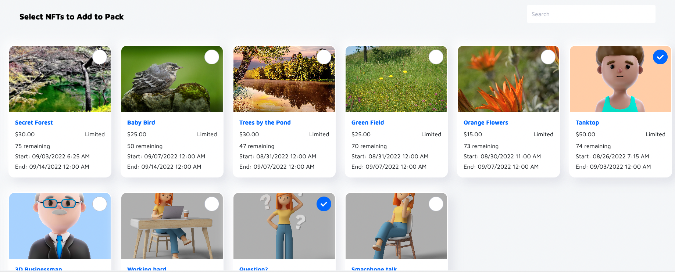Click the $15.00 price on Orange Flowers
This screenshot has height=273, width=675.
click(473, 134)
